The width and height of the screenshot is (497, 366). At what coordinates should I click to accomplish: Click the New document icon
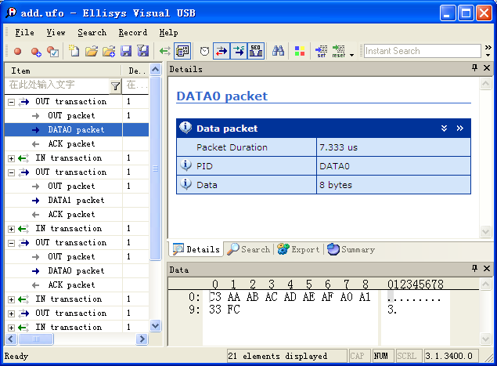[x=74, y=52]
